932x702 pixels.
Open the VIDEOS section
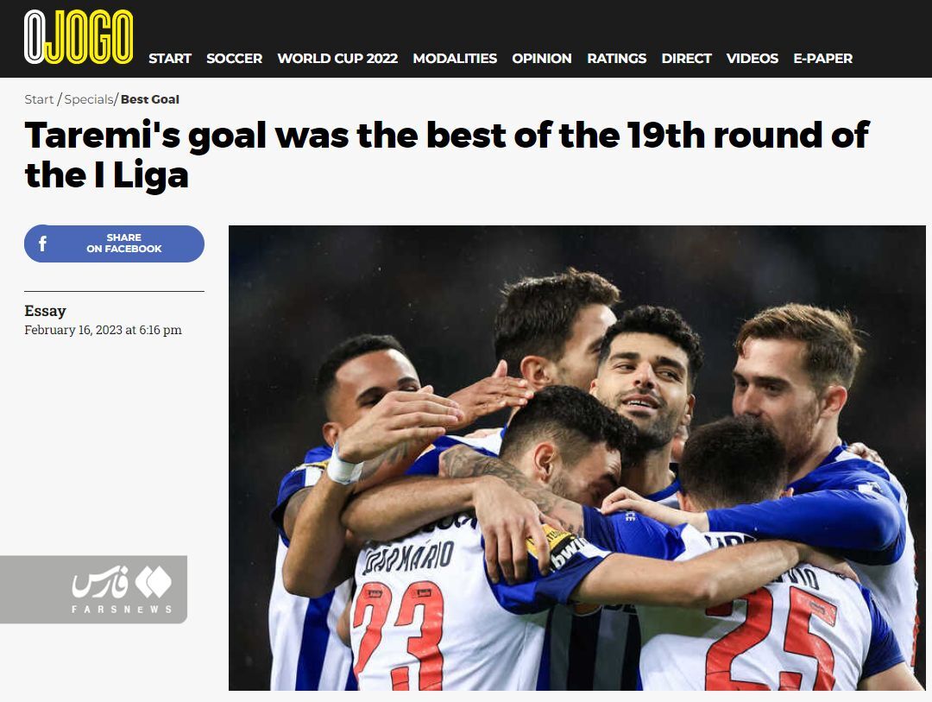click(752, 59)
